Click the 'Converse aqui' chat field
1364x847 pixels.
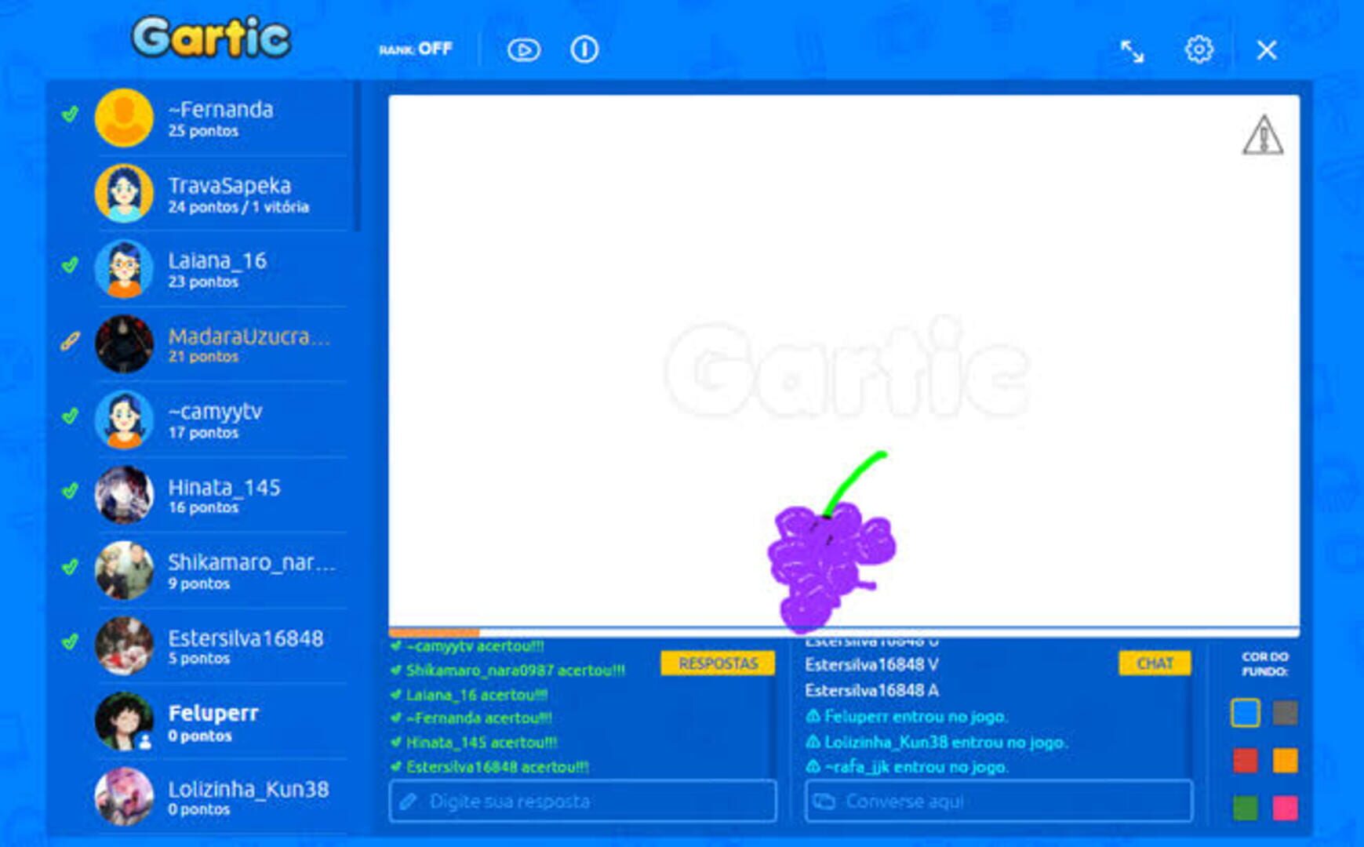(999, 801)
